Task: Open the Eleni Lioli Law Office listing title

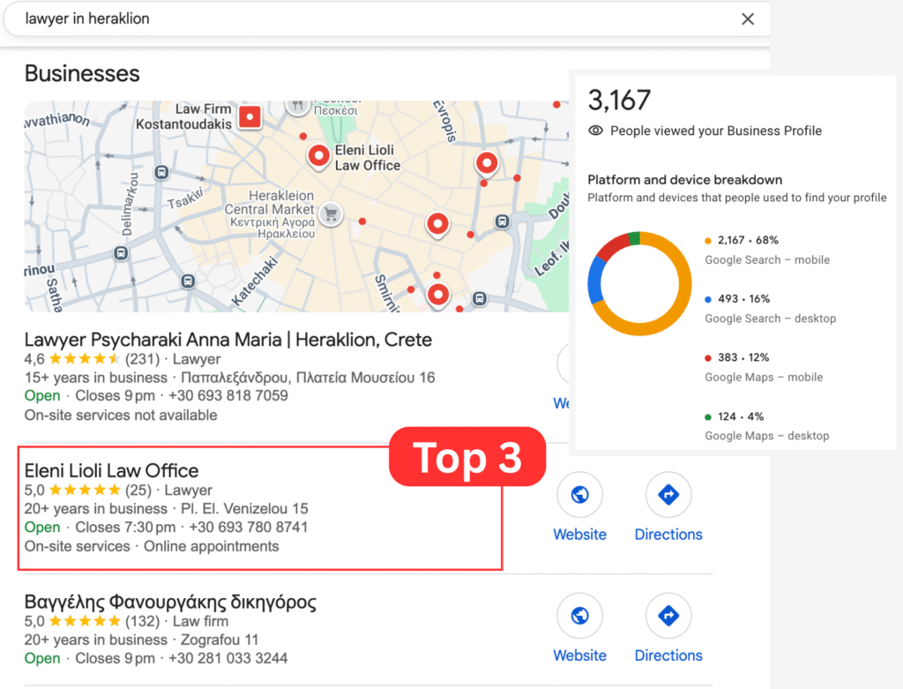Action: pyautogui.click(x=111, y=470)
